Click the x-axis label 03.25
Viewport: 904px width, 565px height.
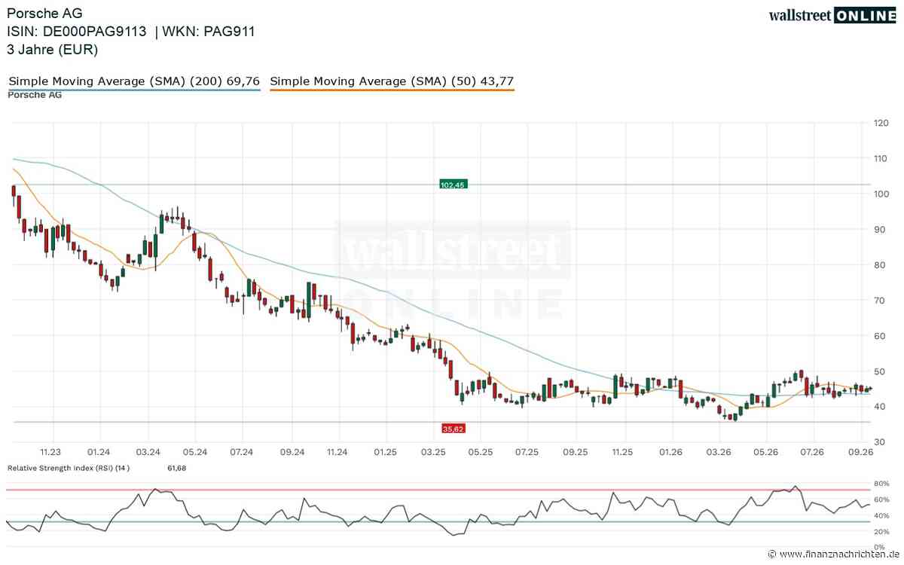[x=433, y=452]
